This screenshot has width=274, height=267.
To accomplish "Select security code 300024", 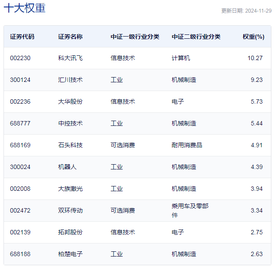I will tap(20, 167).
